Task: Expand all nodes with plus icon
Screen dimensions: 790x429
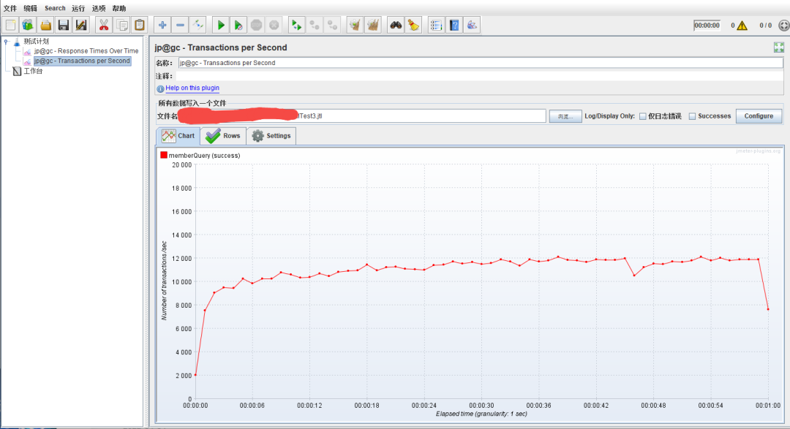Action: [162, 25]
